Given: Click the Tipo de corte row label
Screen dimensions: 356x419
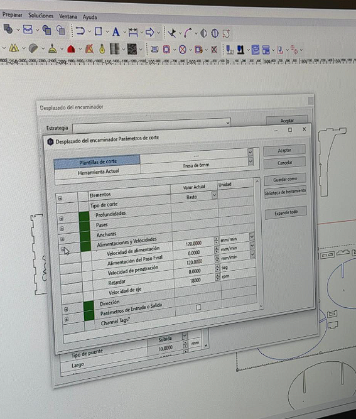Looking at the screenshot, I should (x=104, y=205).
